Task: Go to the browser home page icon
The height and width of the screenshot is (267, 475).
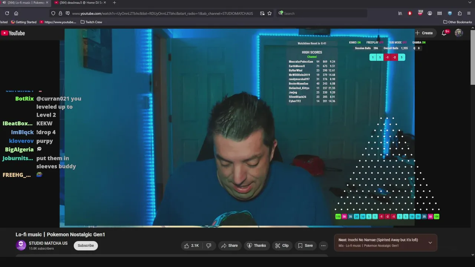Action: pyautogui.click(x=16, y=13)
